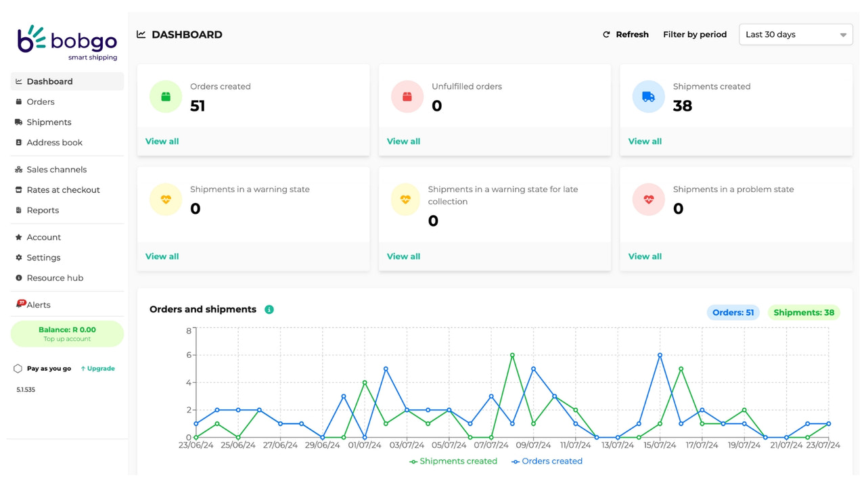Screen dimensions: 866x487
Task: Select Dashboard in the navigation menu
Action: pyautogui.click(x=50, y=80)
